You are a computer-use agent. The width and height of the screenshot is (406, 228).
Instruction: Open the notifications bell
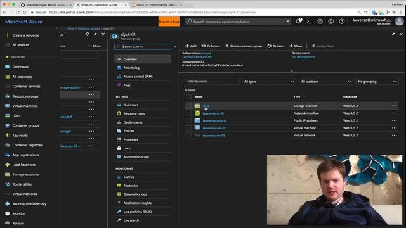pyautogui.click(x=299, y=21)
